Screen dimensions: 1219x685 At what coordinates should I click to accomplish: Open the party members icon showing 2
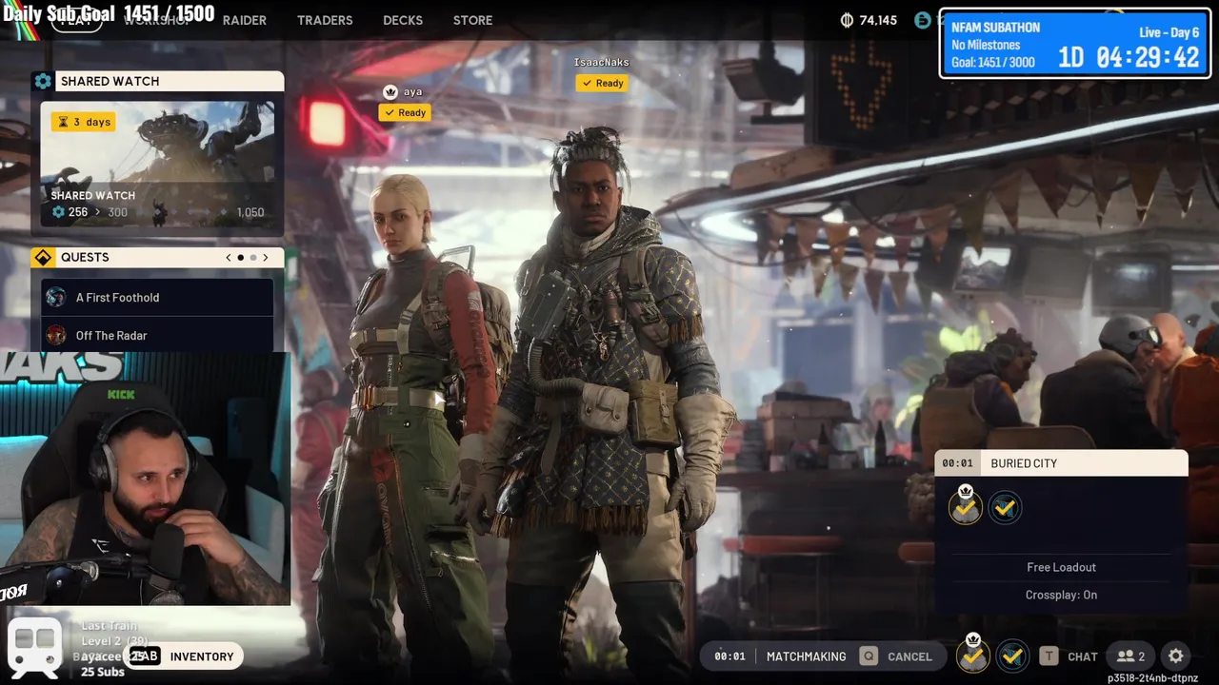1131,656
